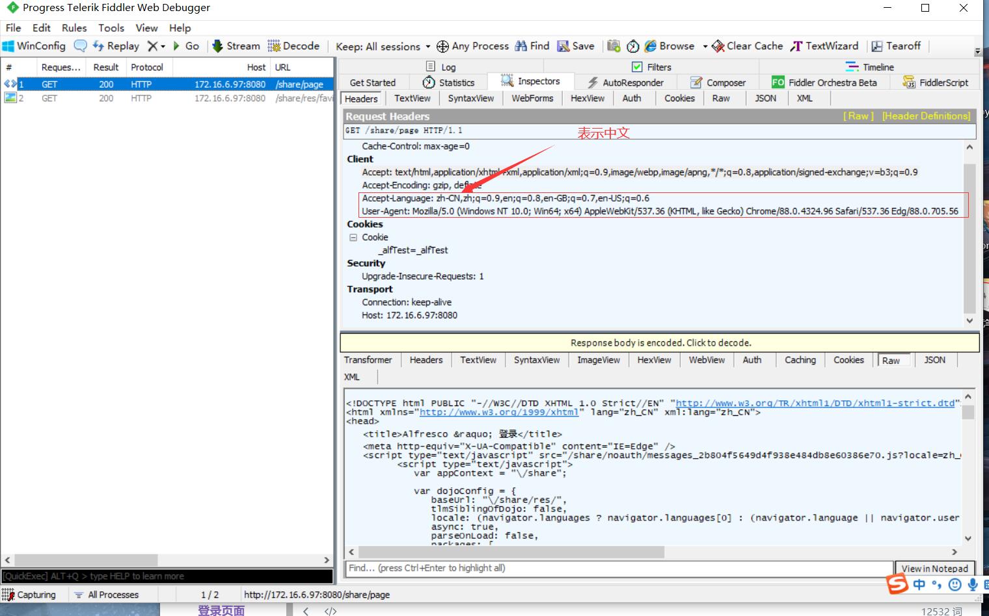
Task: Select the request SyntaxView tab
Action: [x=470, y=98]
